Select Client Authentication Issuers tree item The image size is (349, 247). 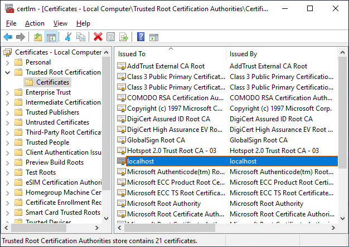(64, 152)
